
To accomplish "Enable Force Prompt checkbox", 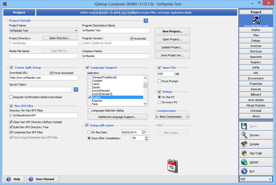I will coord(159,81).
